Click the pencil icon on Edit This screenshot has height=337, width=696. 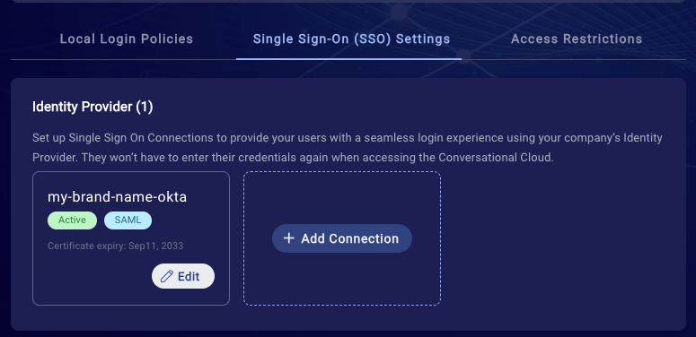coord(166,276)
